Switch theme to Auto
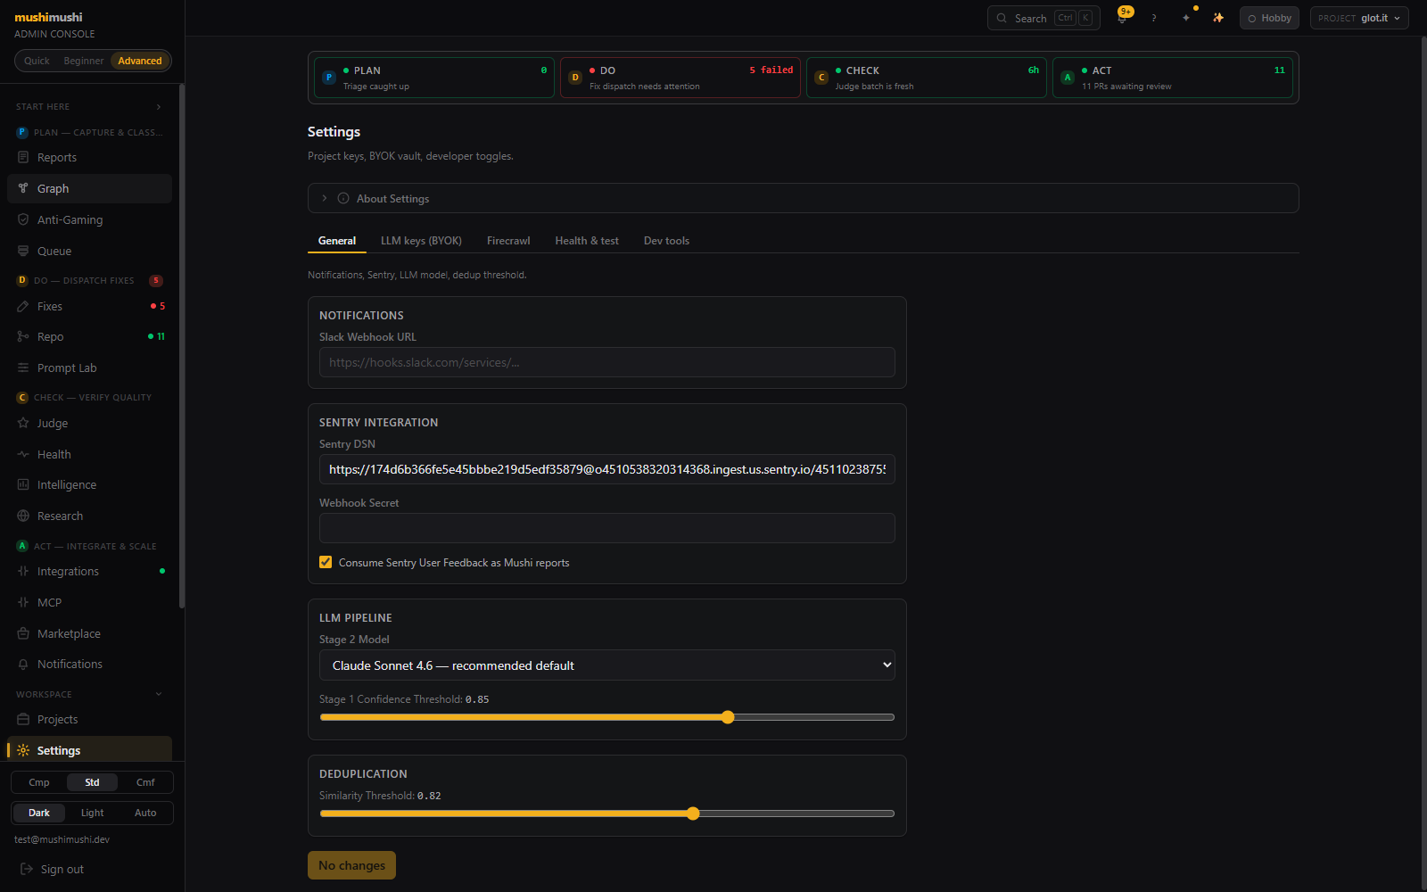1427x892 pixels. (145, 813)
